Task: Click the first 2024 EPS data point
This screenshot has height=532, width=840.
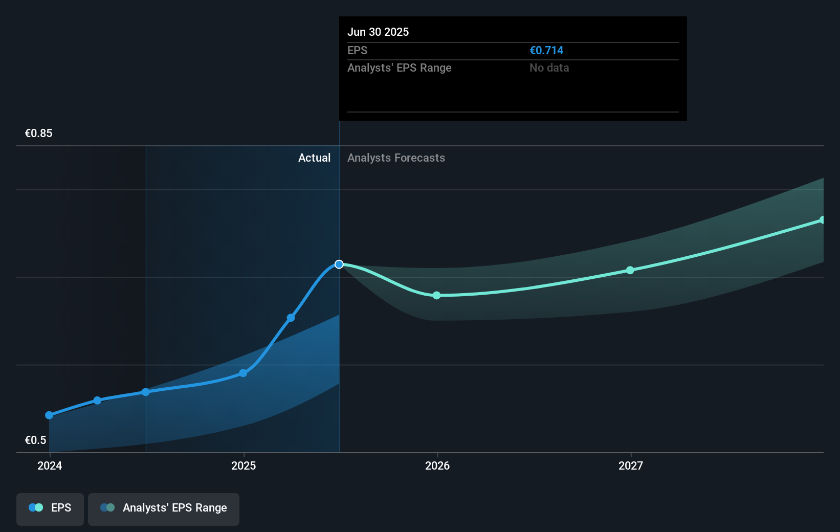Action: coord(49,415)
